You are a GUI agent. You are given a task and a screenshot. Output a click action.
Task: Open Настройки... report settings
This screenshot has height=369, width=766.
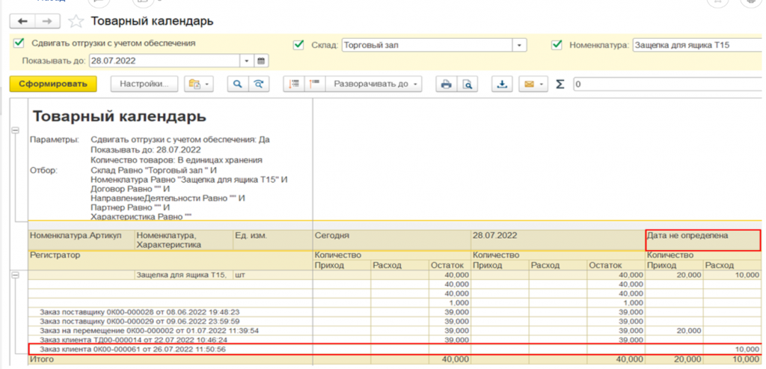(145, 84)
